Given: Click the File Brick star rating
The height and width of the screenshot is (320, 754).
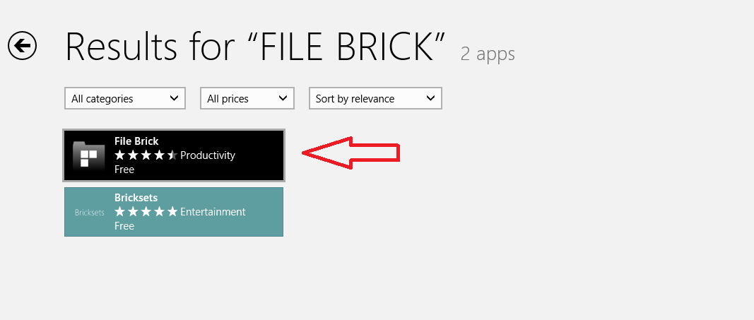Looking at the screenshot, I should [146, 155].
